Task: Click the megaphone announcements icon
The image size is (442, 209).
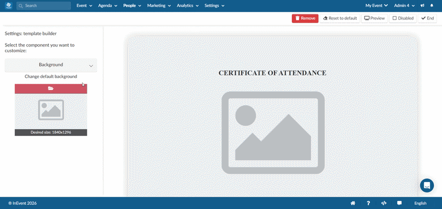Action: point(422,6)
